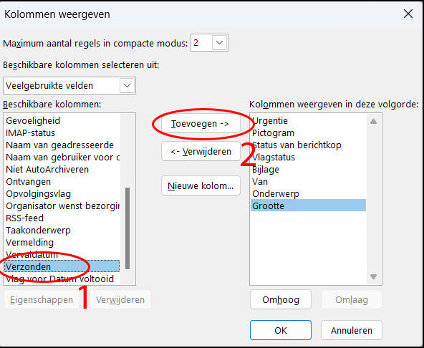Click the available columns scrollbar thumb
This screenshot has height=348, width=424.
pos(127,228)
